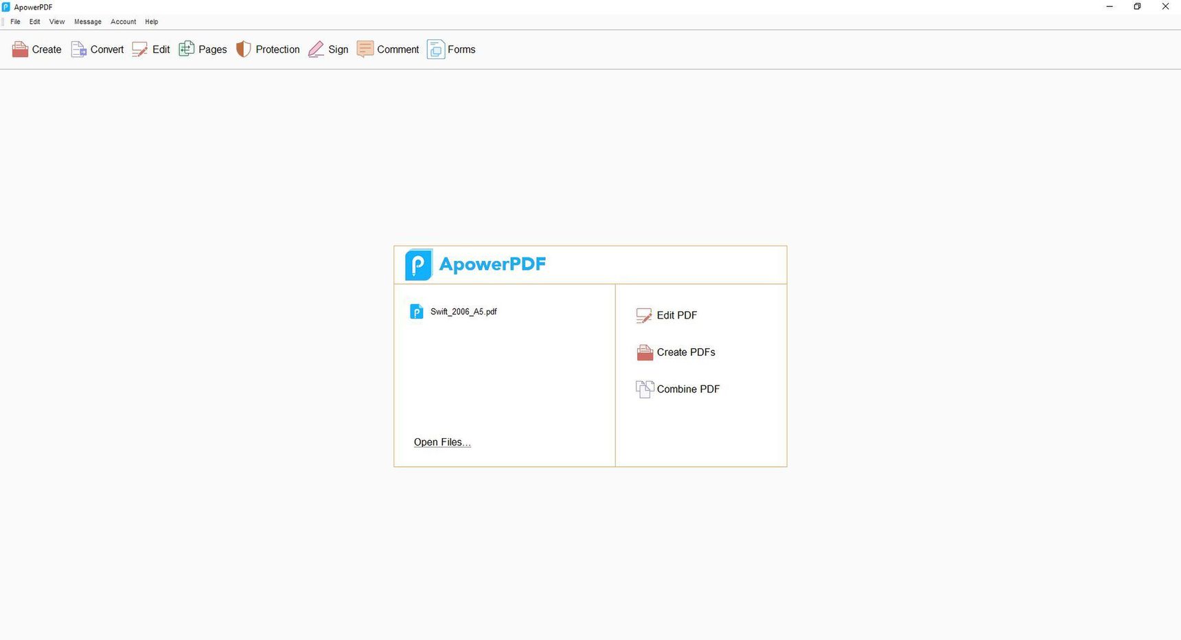
Task: Click the Comment toolbar label
Action: pyautogui.click(x=398, y=49)
